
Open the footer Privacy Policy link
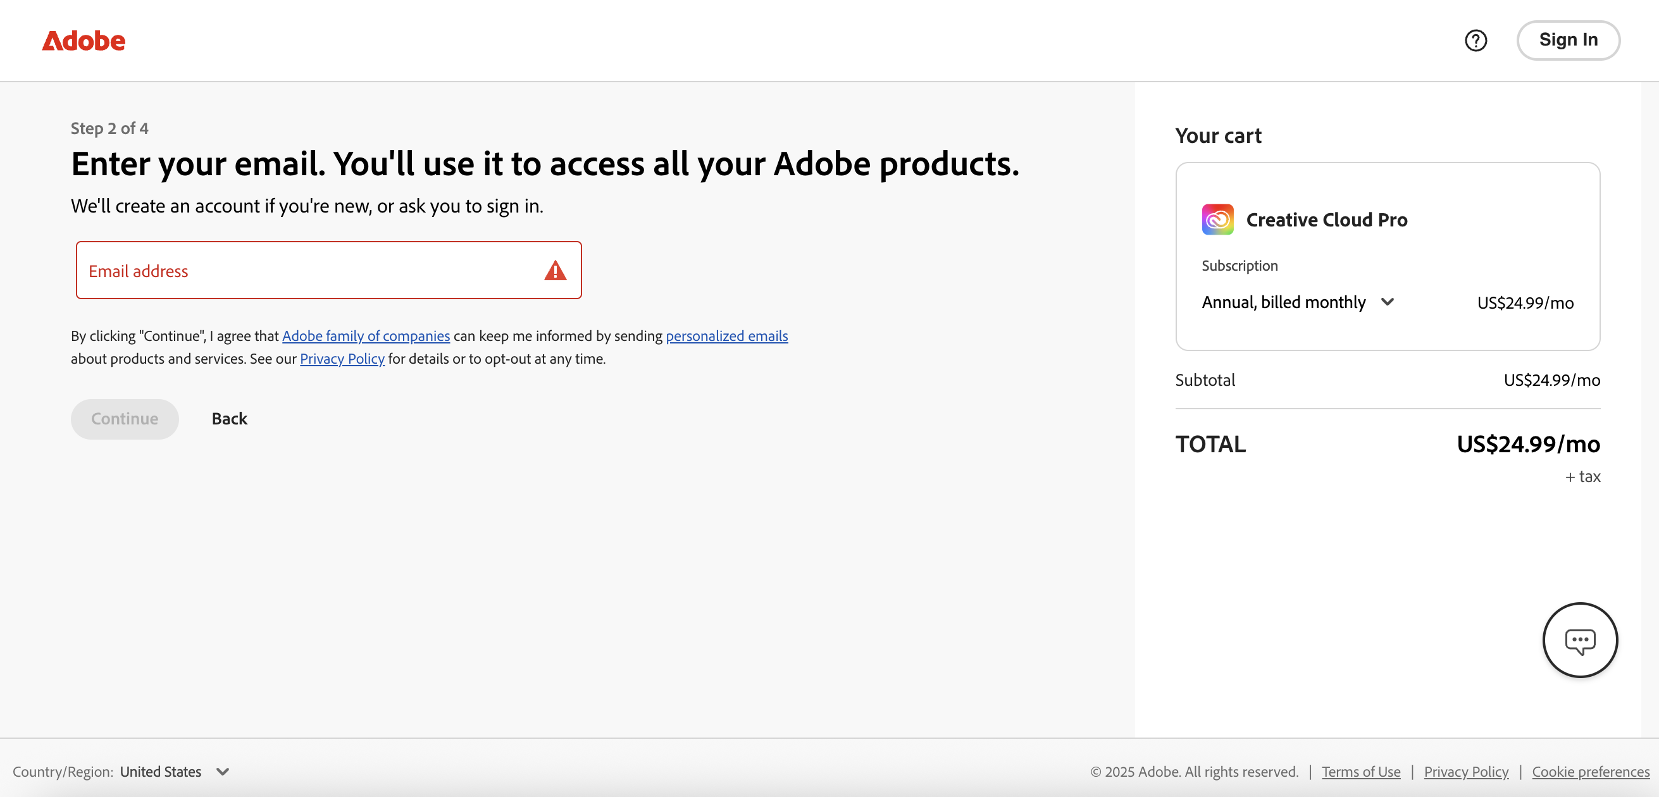click(x=1466, y=771)
